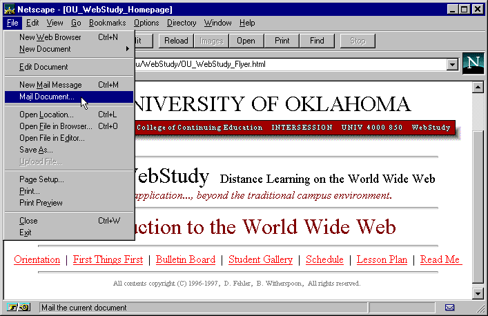Image resolution: width=488 pixels, height=316 pixels.
Task: Click 'Distance Learning on the World Wide Web' text
Action: coord(327,179)
